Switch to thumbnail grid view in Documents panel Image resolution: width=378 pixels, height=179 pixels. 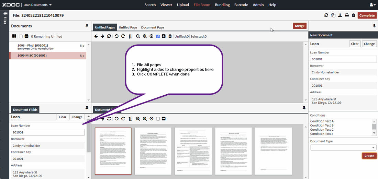(14, 36)
